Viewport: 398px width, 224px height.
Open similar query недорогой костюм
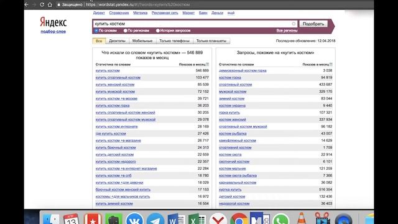[234, 203]
